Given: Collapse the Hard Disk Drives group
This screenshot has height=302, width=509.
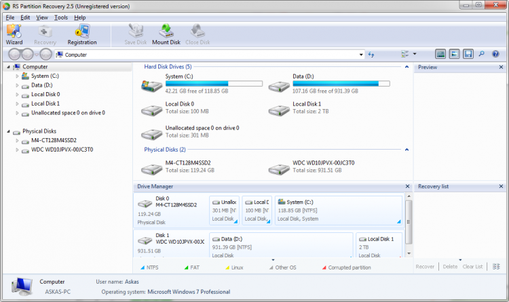Looking at the screenshot, I should [407, 67].
